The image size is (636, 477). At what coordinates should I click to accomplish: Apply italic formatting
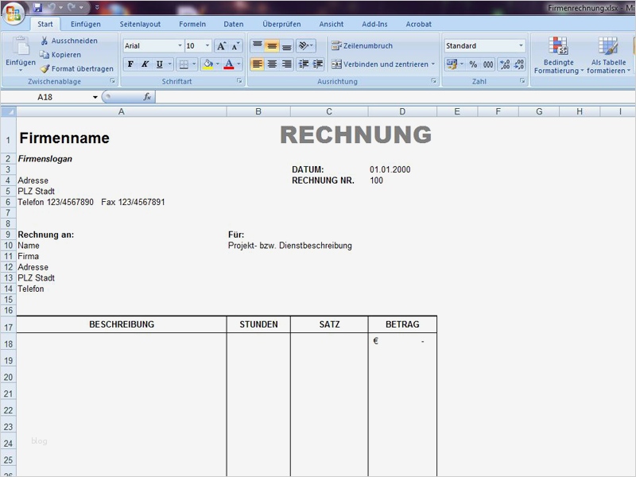144,64
